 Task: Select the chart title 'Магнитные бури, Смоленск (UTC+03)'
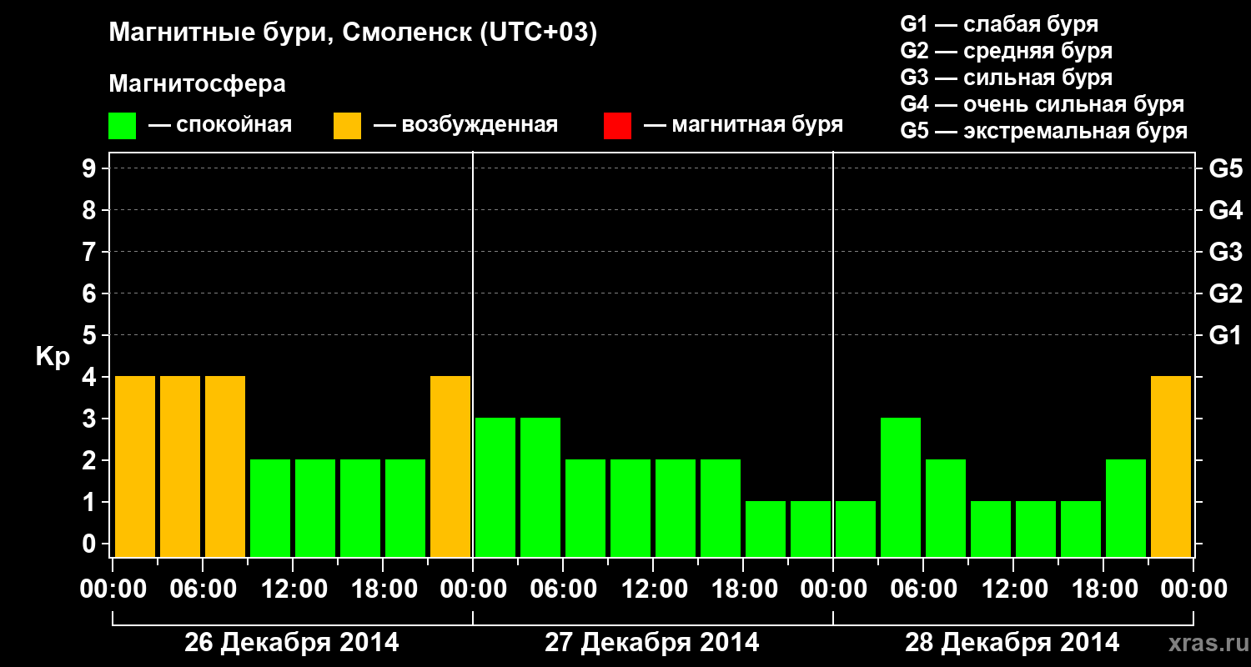pos(354,33)
